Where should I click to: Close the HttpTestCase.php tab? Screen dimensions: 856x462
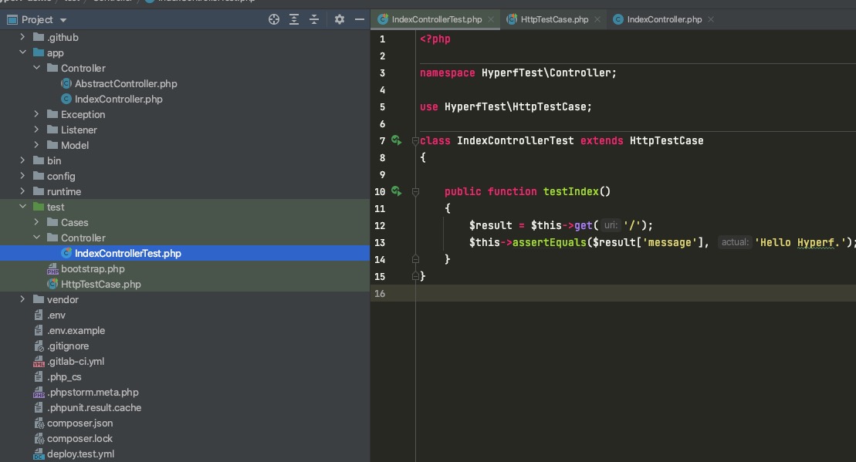(597, 19)
